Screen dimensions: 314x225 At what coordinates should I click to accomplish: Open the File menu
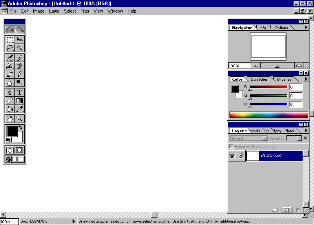click(x=13, y=11)
